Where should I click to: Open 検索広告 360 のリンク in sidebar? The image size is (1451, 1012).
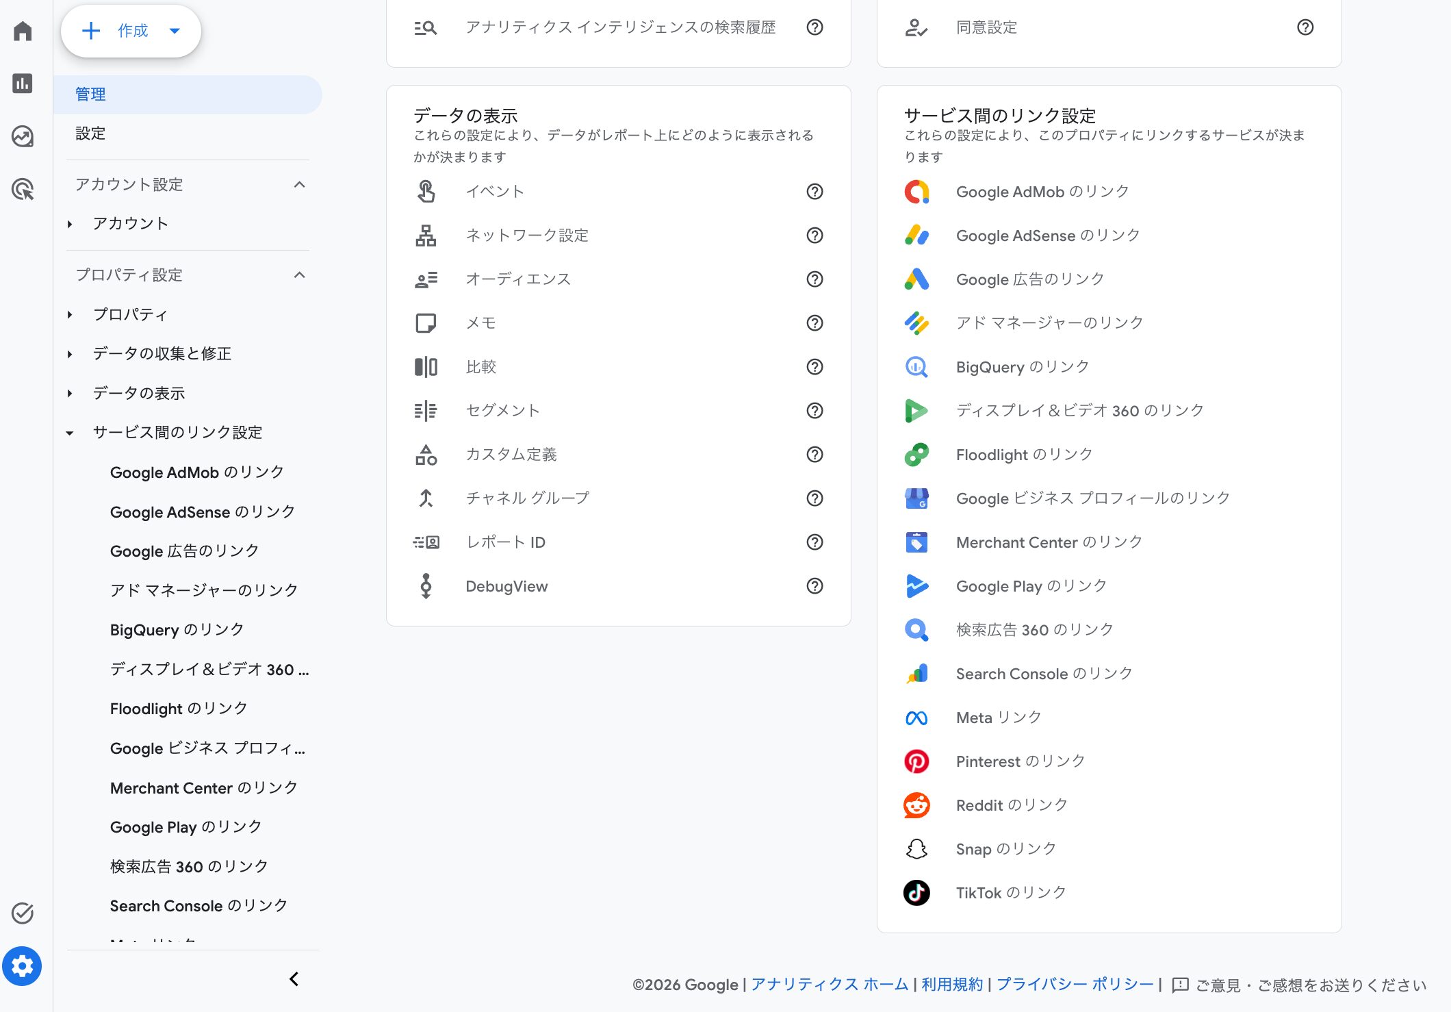click(189, 867)
